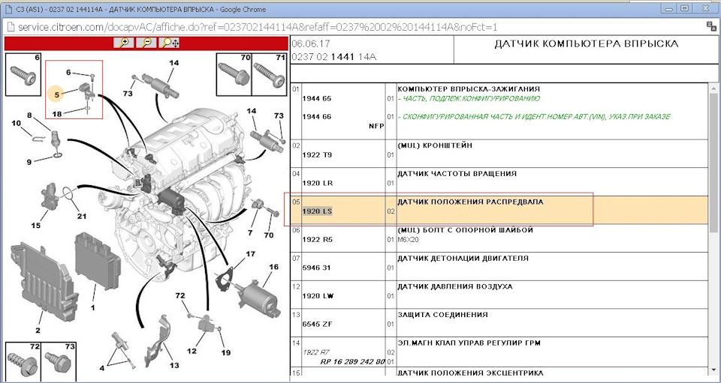Click part number 5946 31
This screenshot has height=383, width=721.
click(x=316, y=268)
